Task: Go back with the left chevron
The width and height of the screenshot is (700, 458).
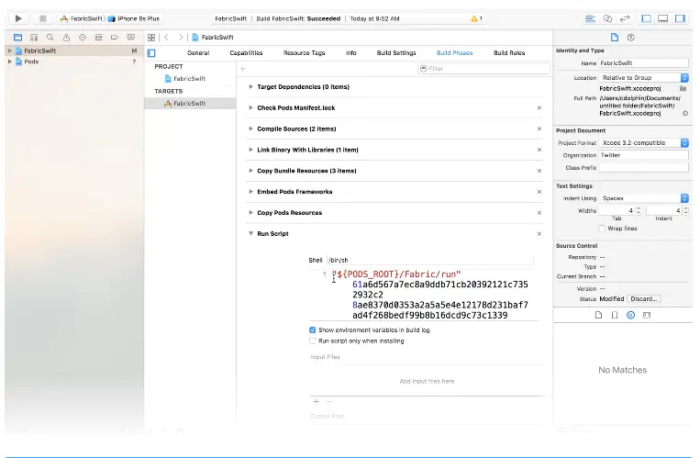Action: pyautogui.click(x=167, y=38)
